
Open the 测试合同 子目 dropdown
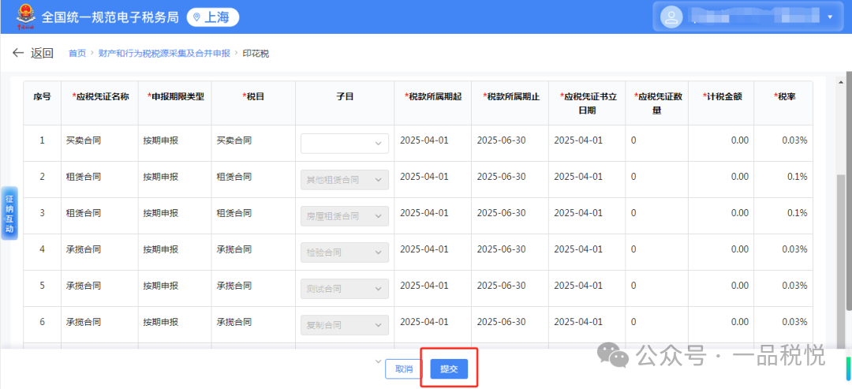(x=345, y=287)
